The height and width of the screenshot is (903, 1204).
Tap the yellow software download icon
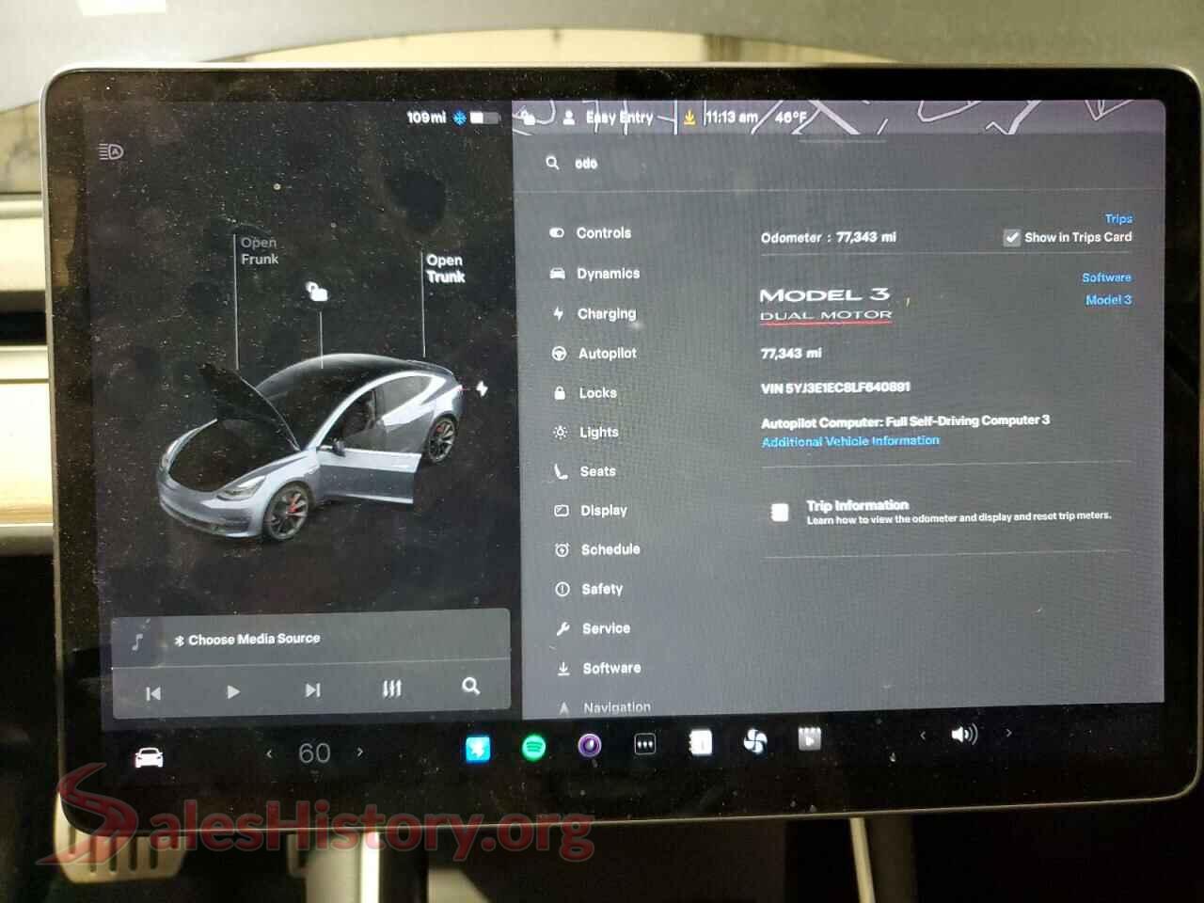pyautogui.click(x=689, y=118)
